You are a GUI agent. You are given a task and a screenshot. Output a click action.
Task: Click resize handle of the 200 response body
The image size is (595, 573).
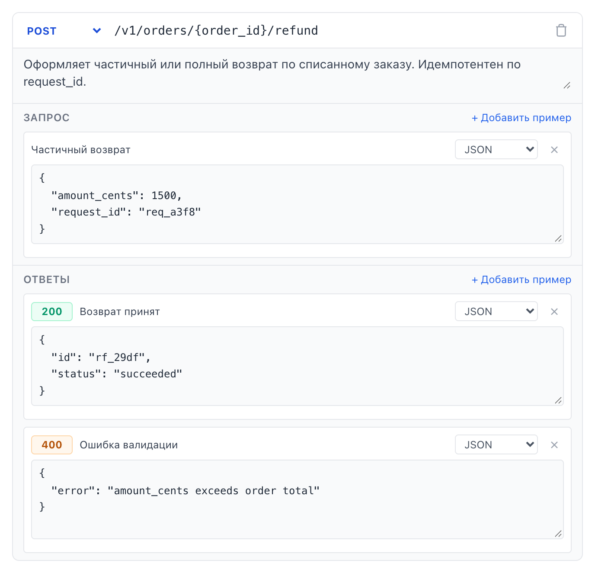pyautogui.click(x=558, y=400)
